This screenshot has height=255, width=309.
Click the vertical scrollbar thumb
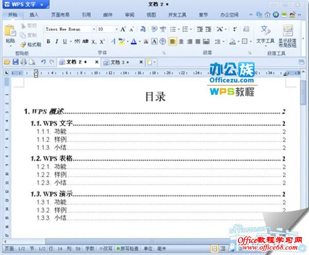pyautogui.click(x=303, y=93)
